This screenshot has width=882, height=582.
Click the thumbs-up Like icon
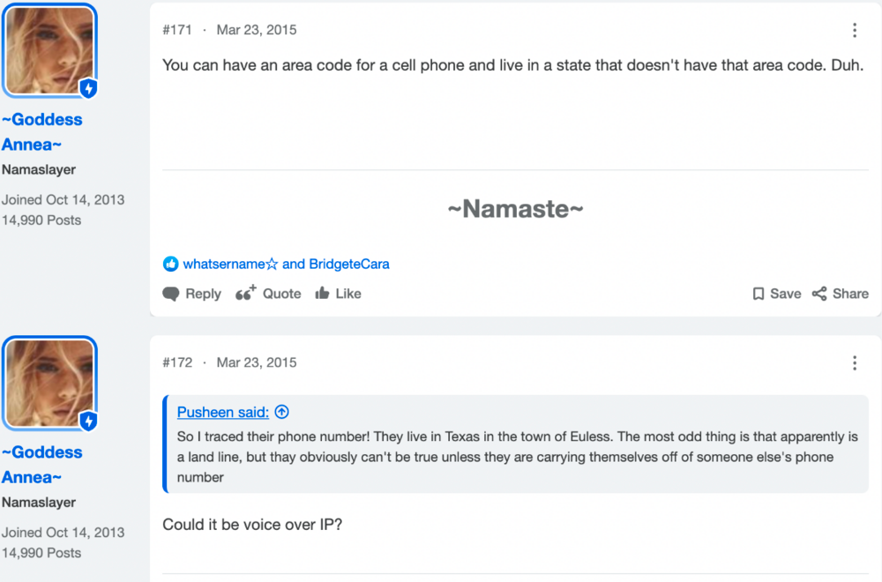coord(322,293)
